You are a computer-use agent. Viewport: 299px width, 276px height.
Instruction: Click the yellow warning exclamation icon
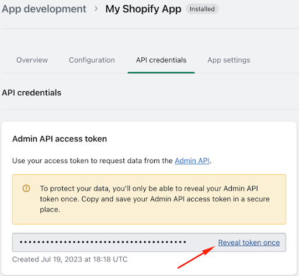click(26, 188)
